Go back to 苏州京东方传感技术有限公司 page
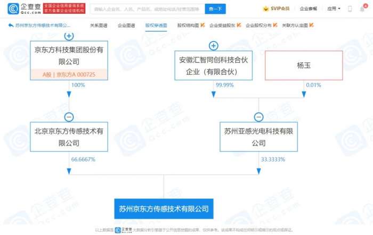Viewport: 373px width, 235px height. tap(43, 25)
